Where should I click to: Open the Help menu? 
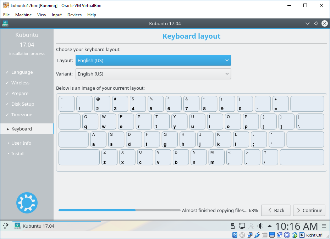coord(92,15)
